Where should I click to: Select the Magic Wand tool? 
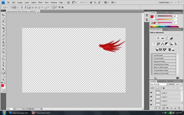3,25
